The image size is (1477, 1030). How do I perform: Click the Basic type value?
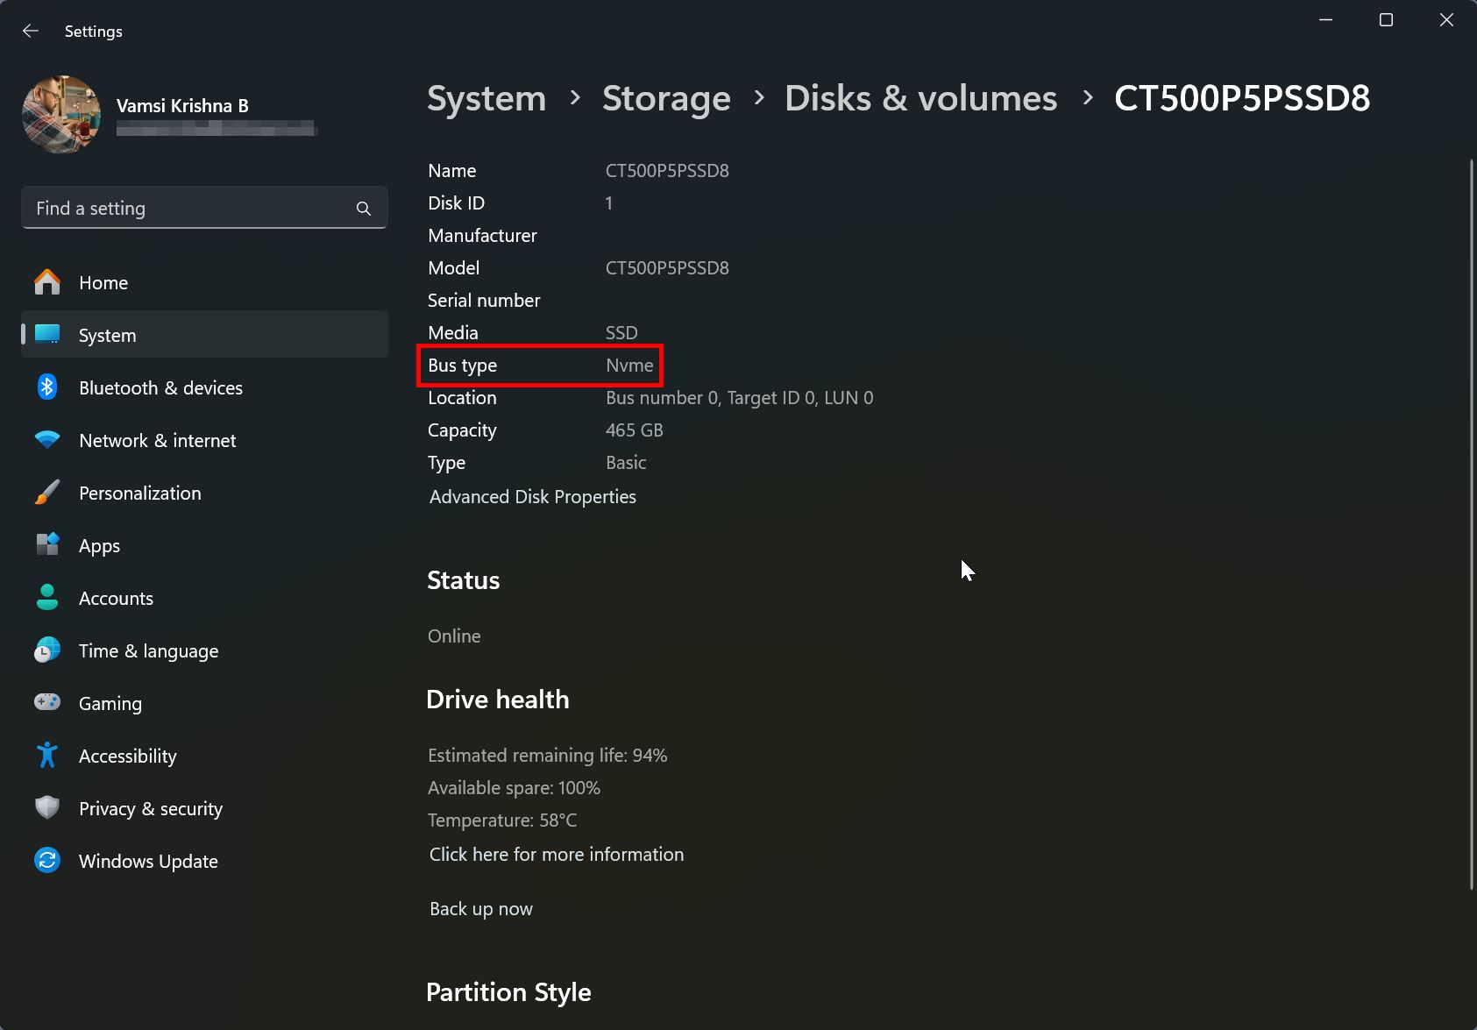coord(626,462)
